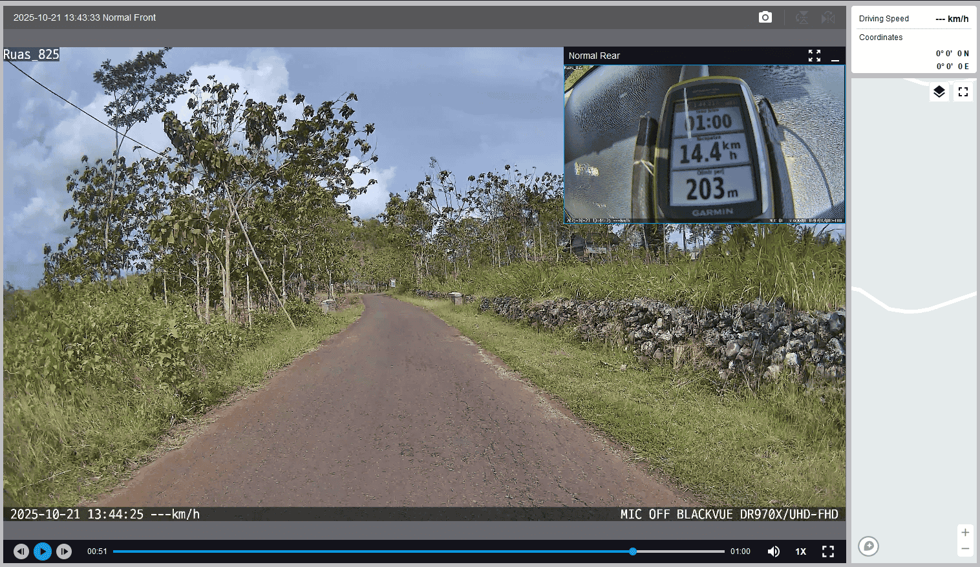Minimize the Normal Rear picture-in-picture window
Screen dimensions: 980x567
click(835, 56)
